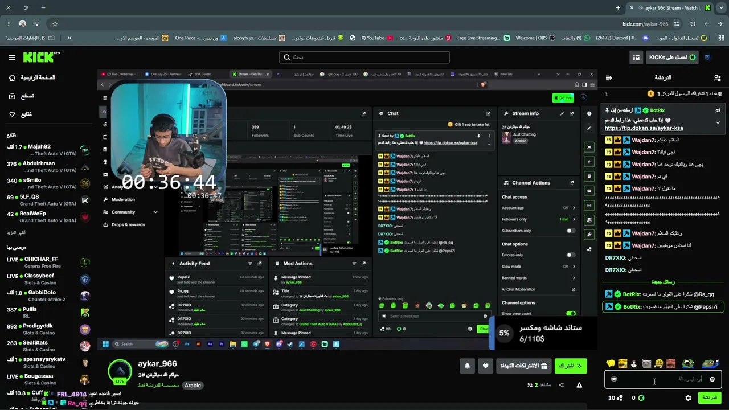Open the Free Live Streaming bookmark
The height and width of the screenshot is (410, 729).
pyautogui.click(x=483, y=38)
